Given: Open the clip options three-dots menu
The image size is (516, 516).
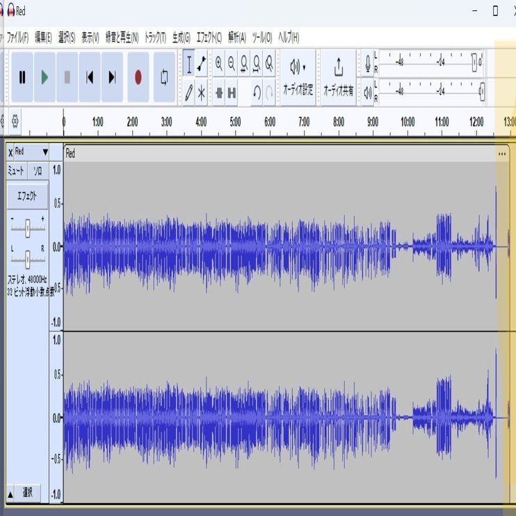Looking at the screenshot, I should pyautogui.click(x=501, y=154).
